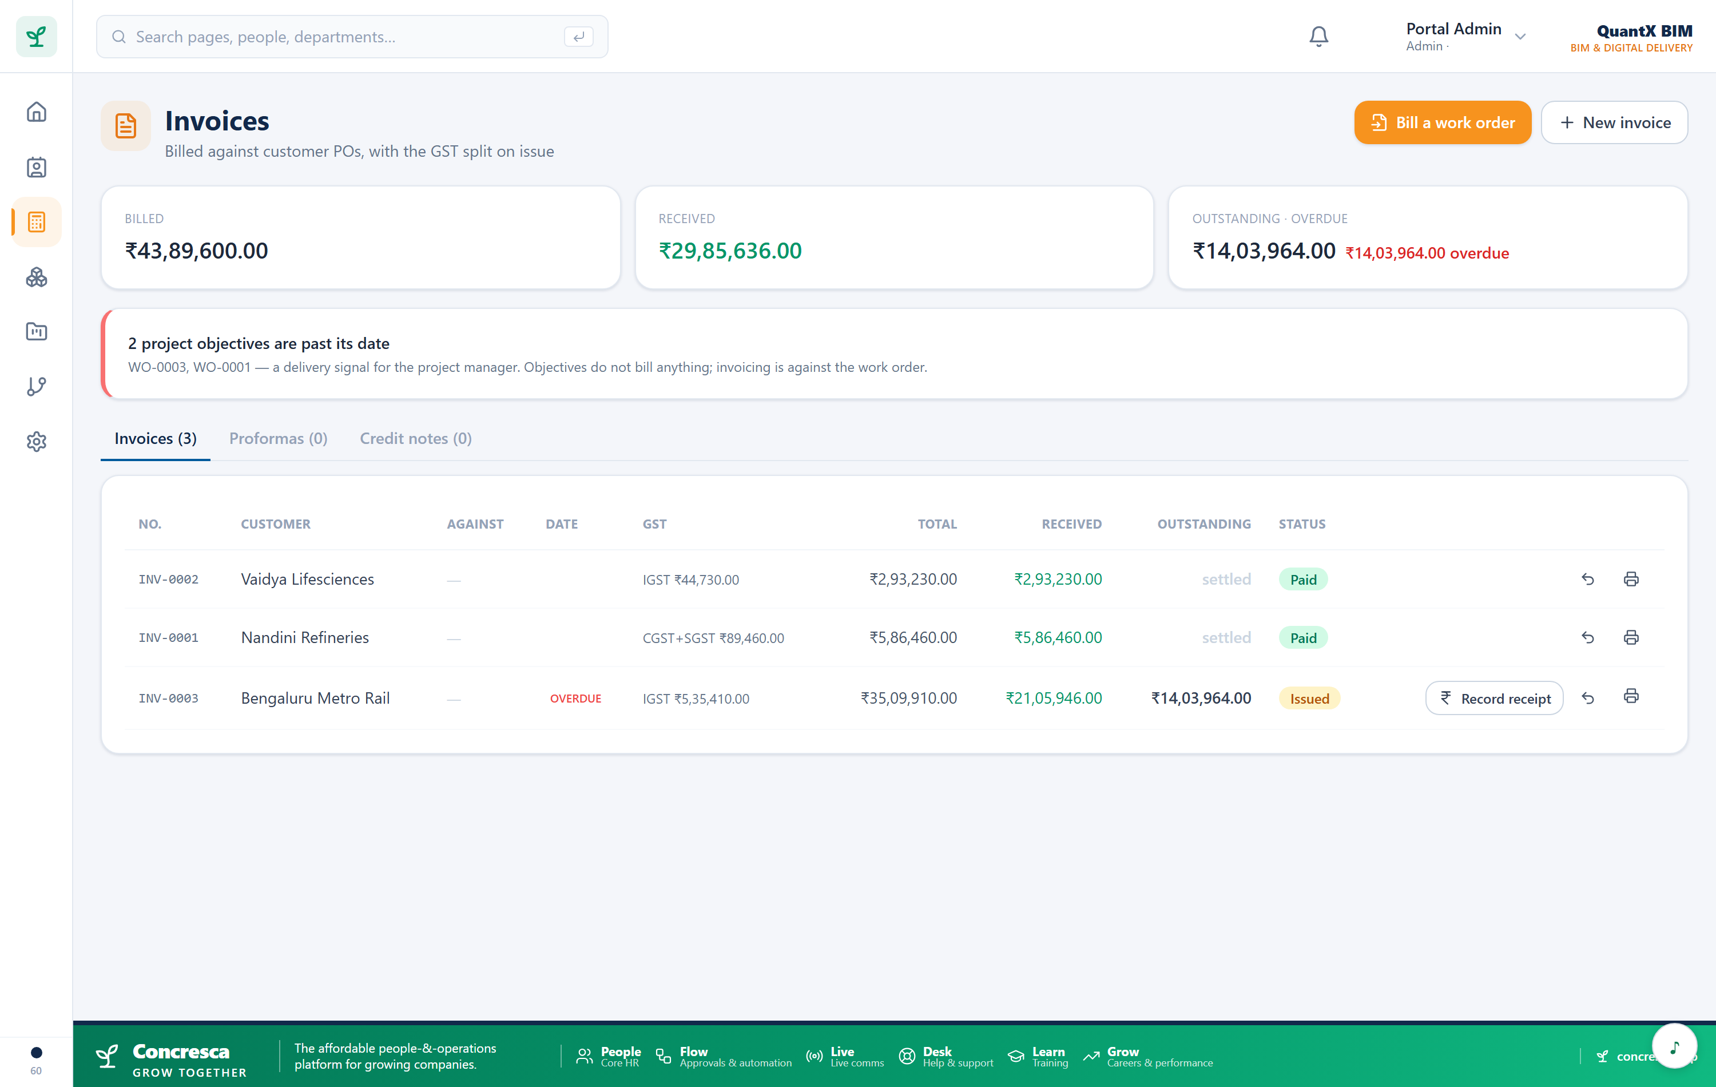
Task: Click the Paid badge for INV-0002
Action: [x=1302, y=580]
